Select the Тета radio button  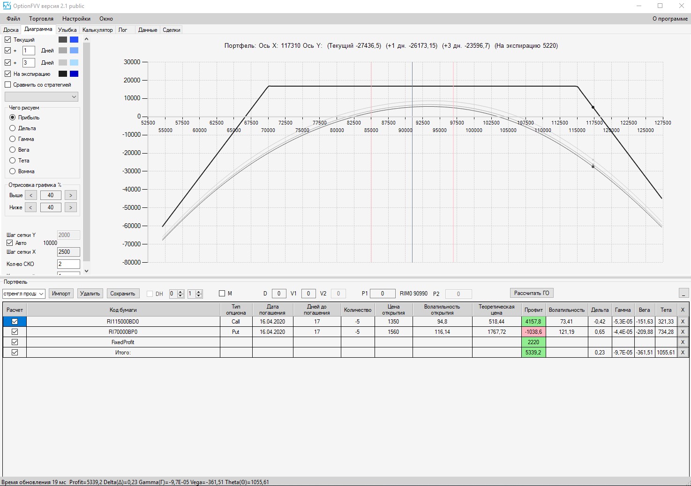tap(13, 161)
